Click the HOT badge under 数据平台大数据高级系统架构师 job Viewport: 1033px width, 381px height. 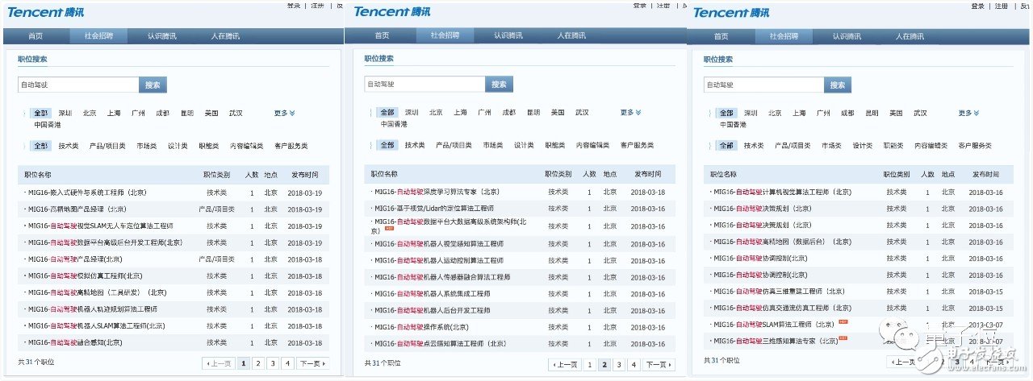(x=389, y=230)
